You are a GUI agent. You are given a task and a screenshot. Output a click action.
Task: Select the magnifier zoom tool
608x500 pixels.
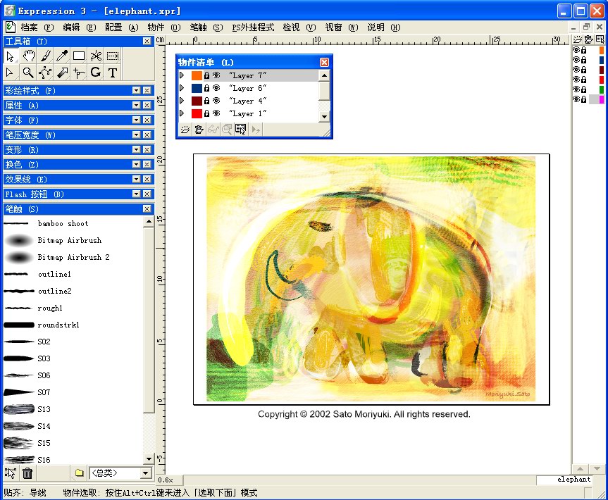click(x=28, y=73)
